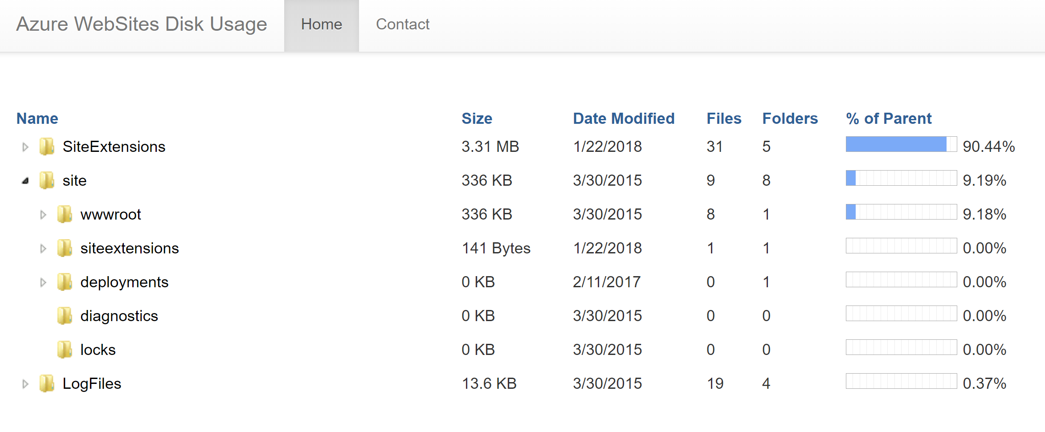Click the 9.18% usage bar for wwwroot
The width and height of the screenshot is (1045, 432).
coord(901,212)
